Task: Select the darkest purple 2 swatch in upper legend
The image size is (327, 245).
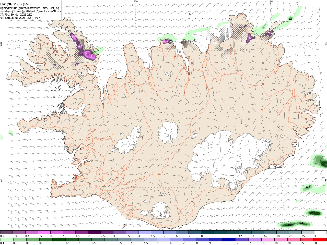Action: [x=94, y=232]
